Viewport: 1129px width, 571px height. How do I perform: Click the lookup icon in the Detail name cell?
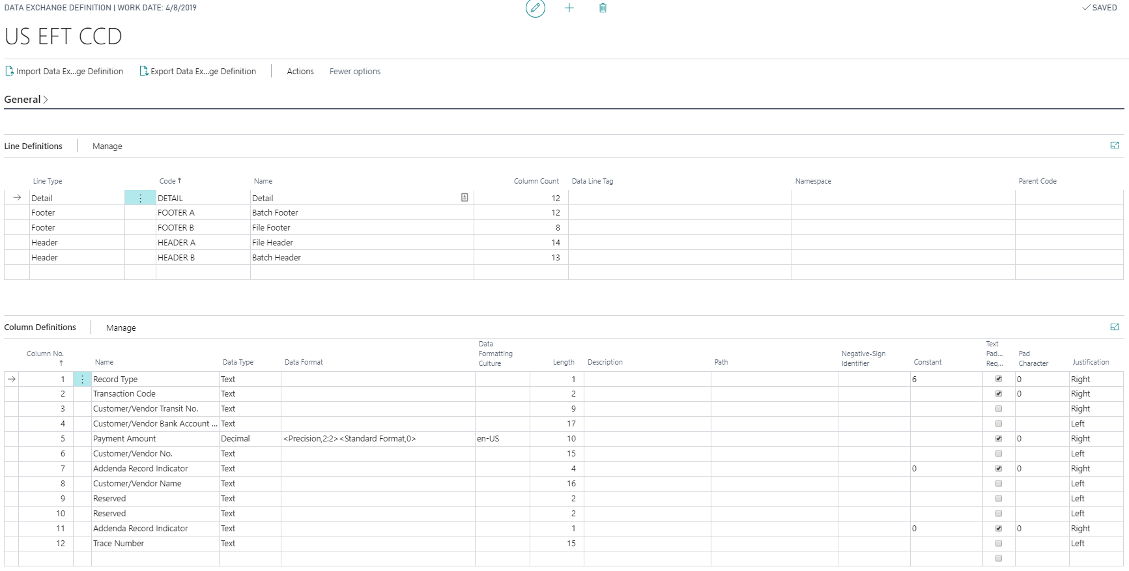coord(464,197)
